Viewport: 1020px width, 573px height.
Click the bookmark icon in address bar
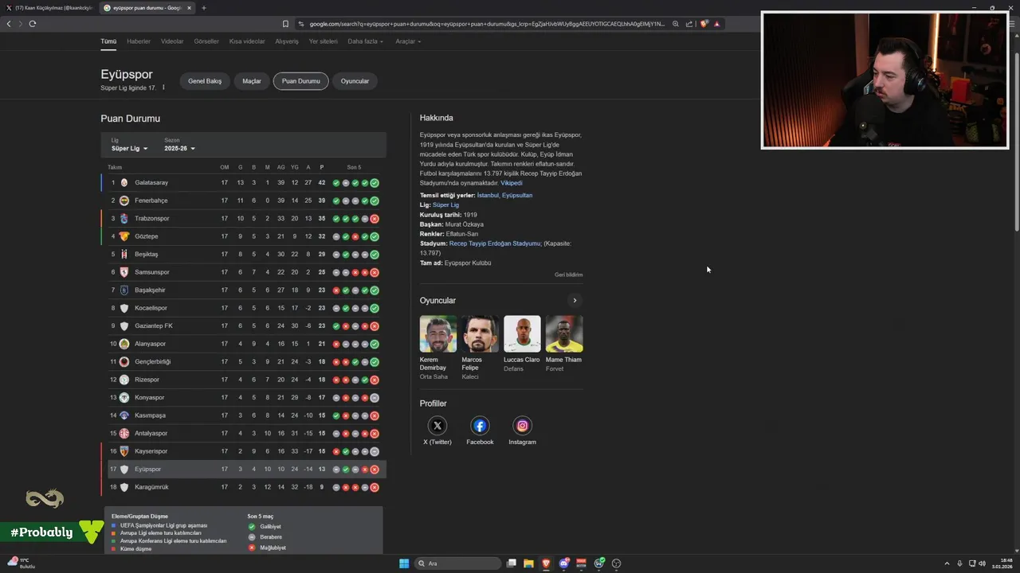(x=285, y=24)
